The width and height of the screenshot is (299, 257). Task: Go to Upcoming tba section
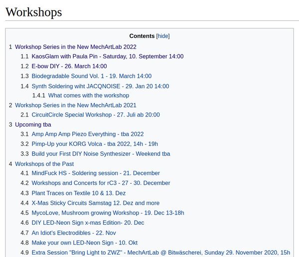click(x=33, y=125)
